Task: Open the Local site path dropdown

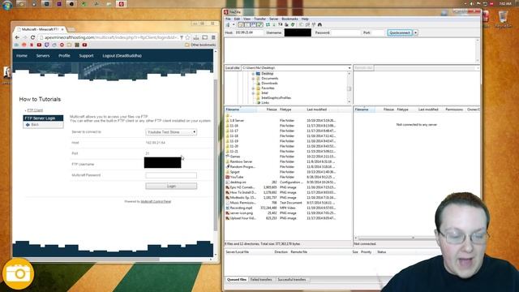Action: point(350,68)
